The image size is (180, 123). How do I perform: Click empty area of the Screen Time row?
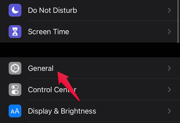point(115,32)
